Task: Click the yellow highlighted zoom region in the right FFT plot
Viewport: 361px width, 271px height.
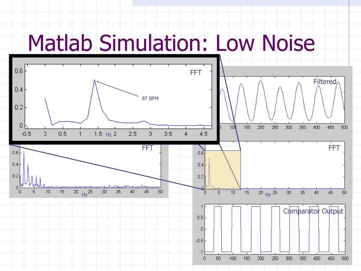Action: click(223, 170)
